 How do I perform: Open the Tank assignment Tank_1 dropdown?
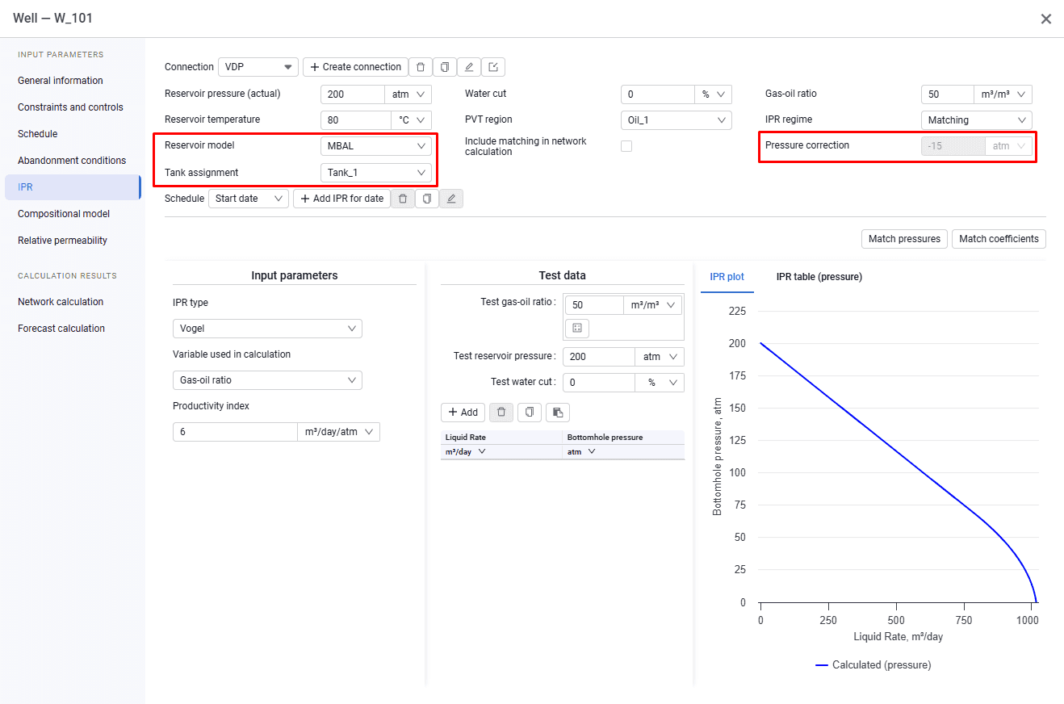pos(376,173)
